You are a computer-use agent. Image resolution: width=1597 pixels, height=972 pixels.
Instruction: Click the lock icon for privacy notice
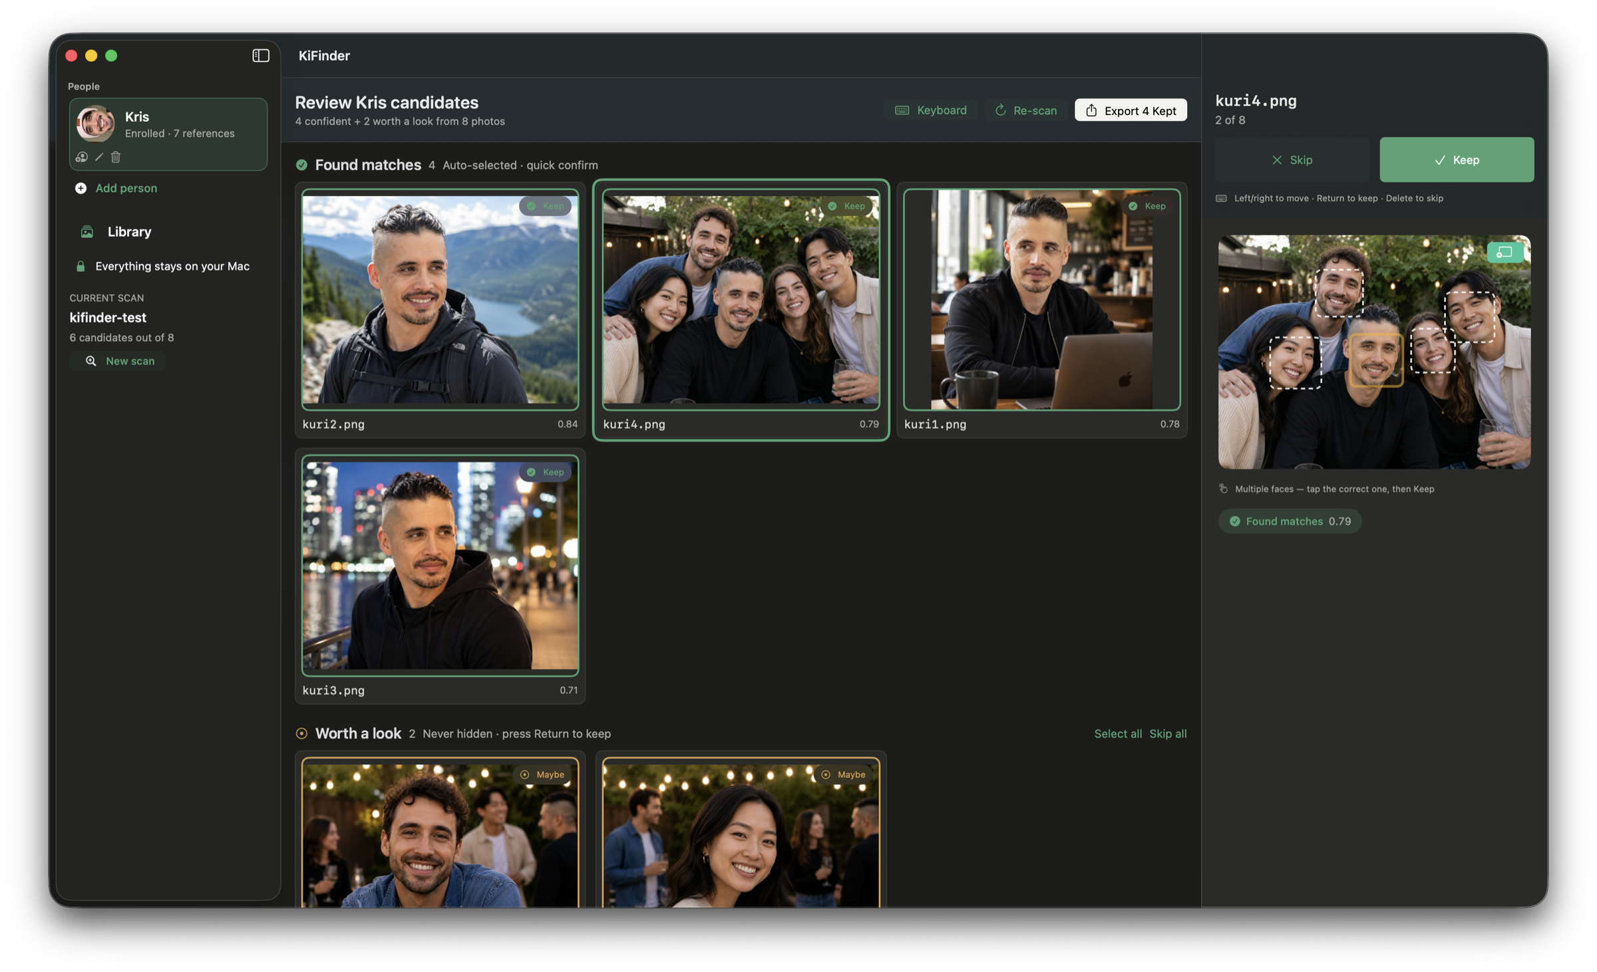coord(81,266)
